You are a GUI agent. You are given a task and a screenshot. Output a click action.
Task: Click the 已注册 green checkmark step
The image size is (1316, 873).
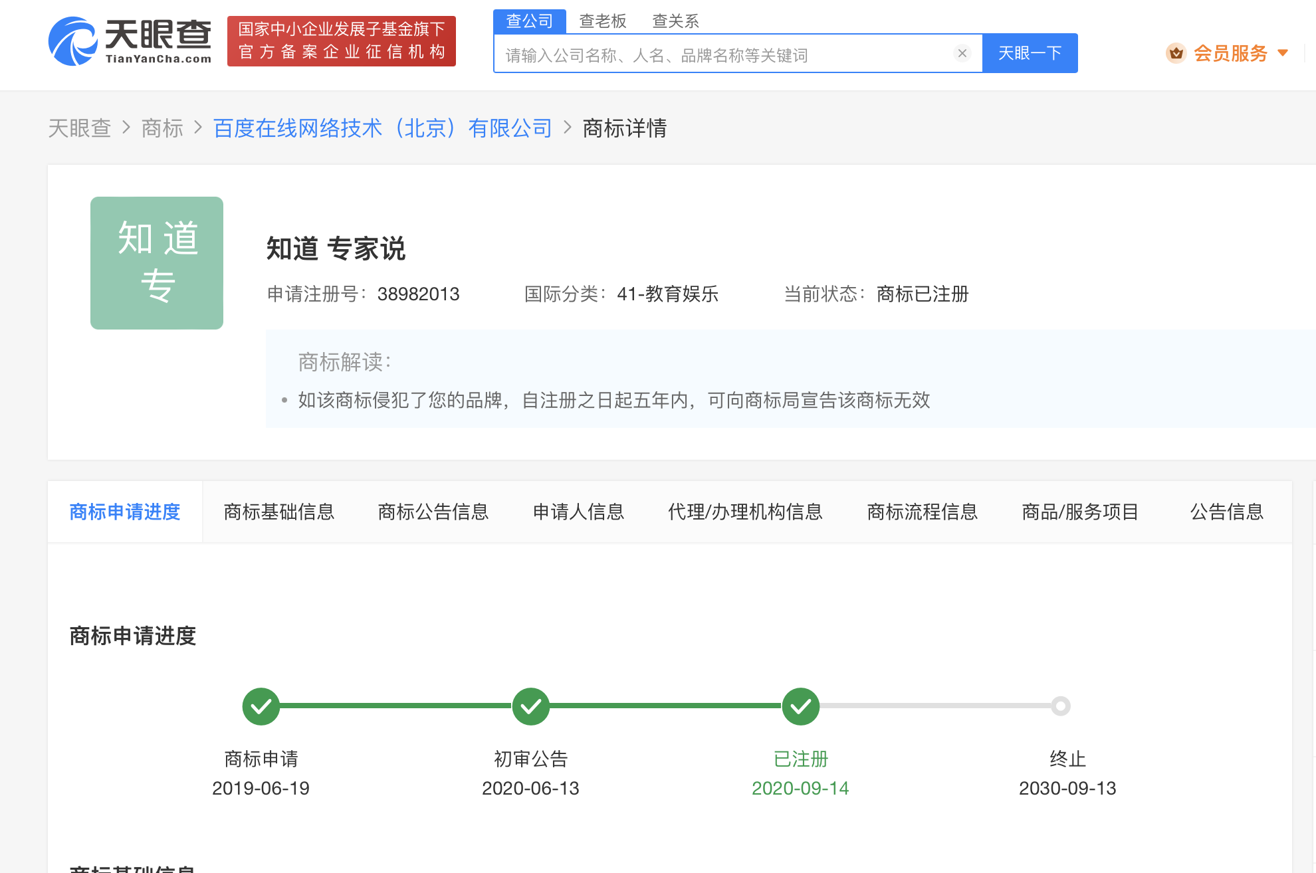pos(800,706)
